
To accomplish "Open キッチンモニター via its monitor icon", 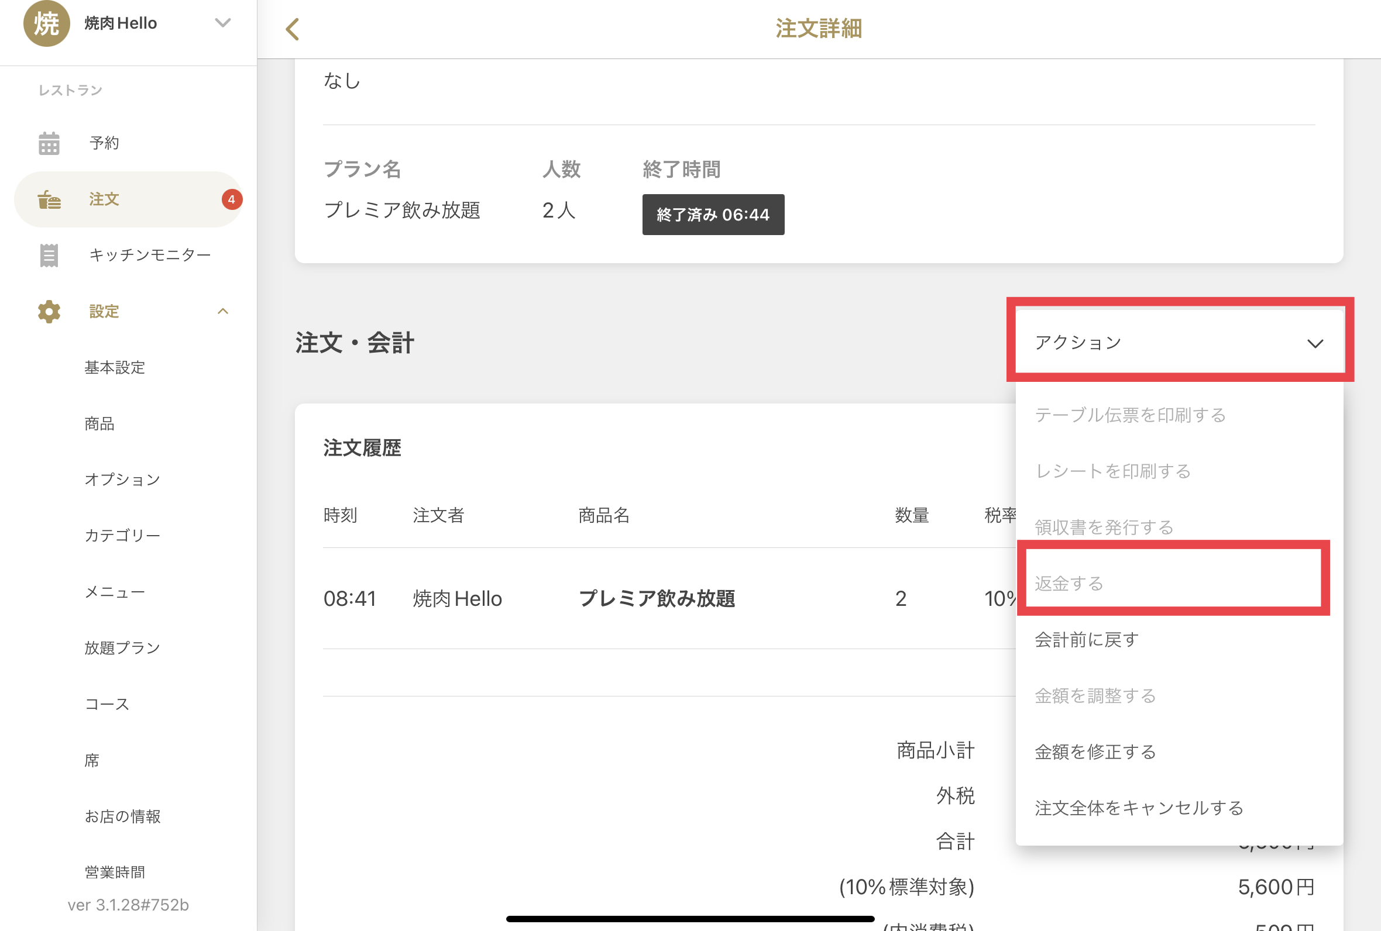I will 49,255.
